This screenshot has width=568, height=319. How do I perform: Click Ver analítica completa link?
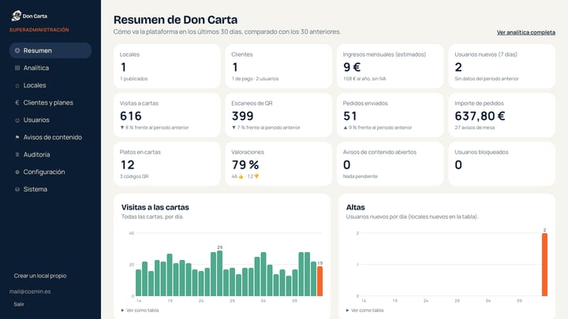pyautogui.click(x=525, y=32)
